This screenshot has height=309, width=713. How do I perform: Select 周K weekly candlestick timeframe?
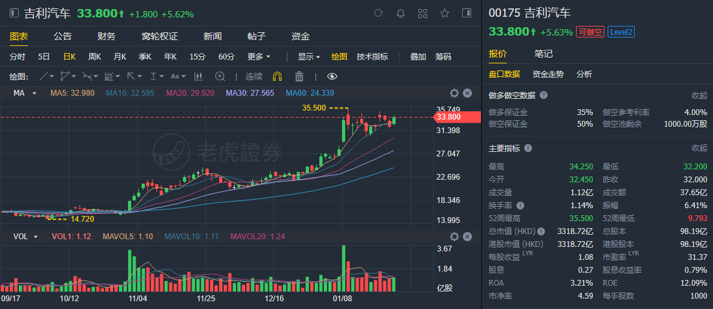coord(94,57)
